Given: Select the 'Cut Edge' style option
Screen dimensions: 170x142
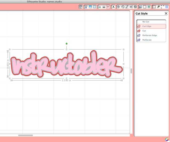Looking at the screenshot, I should (151, 26).
